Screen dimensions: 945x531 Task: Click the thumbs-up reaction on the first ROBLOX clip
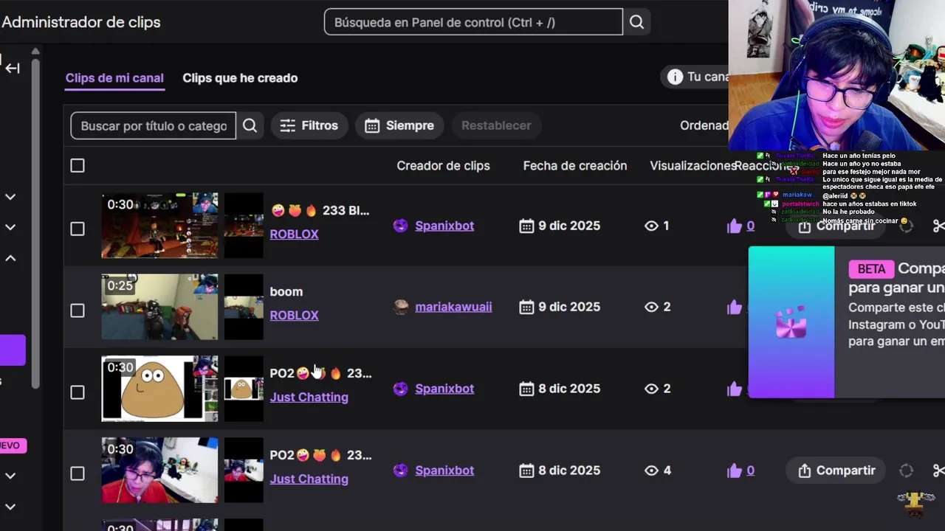tap(734, 226)
